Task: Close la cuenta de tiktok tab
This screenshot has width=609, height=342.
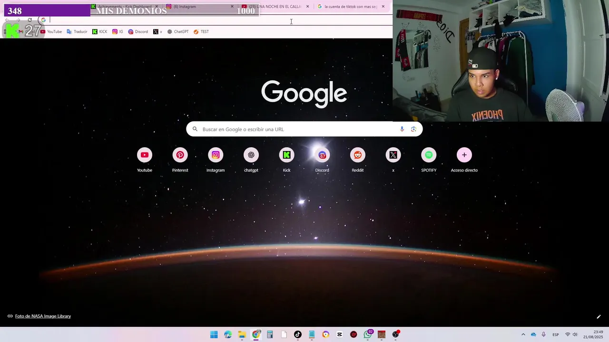Action: [x=383, y=7]
